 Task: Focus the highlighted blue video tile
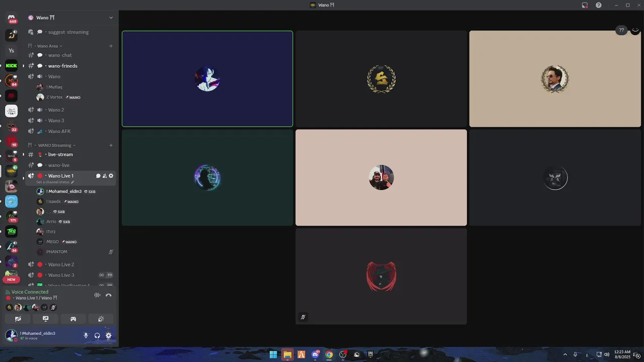[x=207, y=79]
